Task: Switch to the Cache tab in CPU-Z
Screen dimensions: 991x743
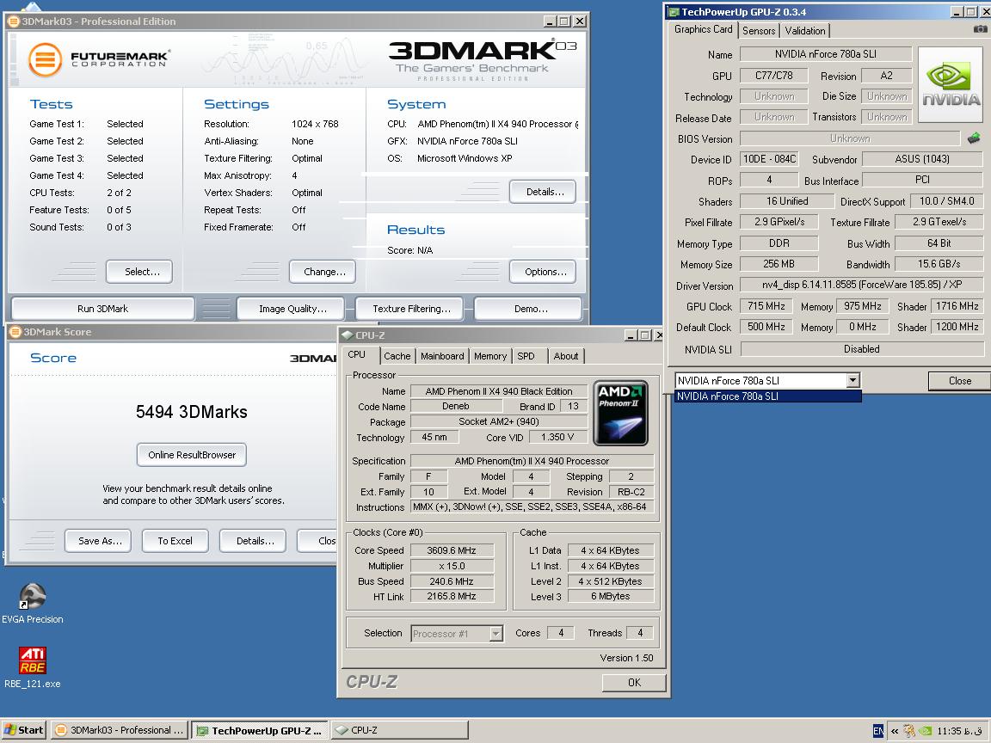Action: [397, 356]
